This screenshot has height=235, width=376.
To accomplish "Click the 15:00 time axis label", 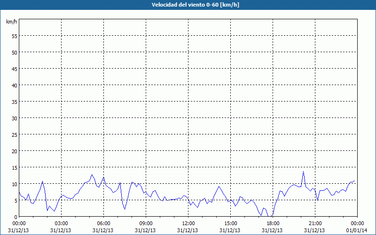I will coord(230,224).
